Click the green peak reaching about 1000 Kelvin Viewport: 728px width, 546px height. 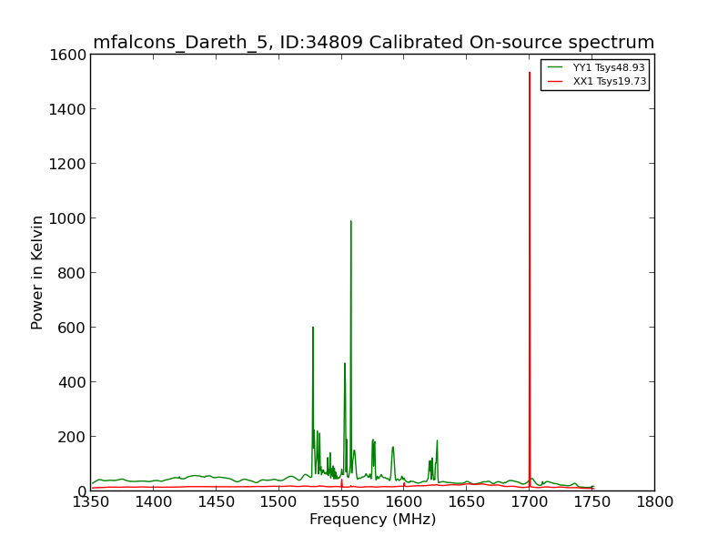(351, 349)
